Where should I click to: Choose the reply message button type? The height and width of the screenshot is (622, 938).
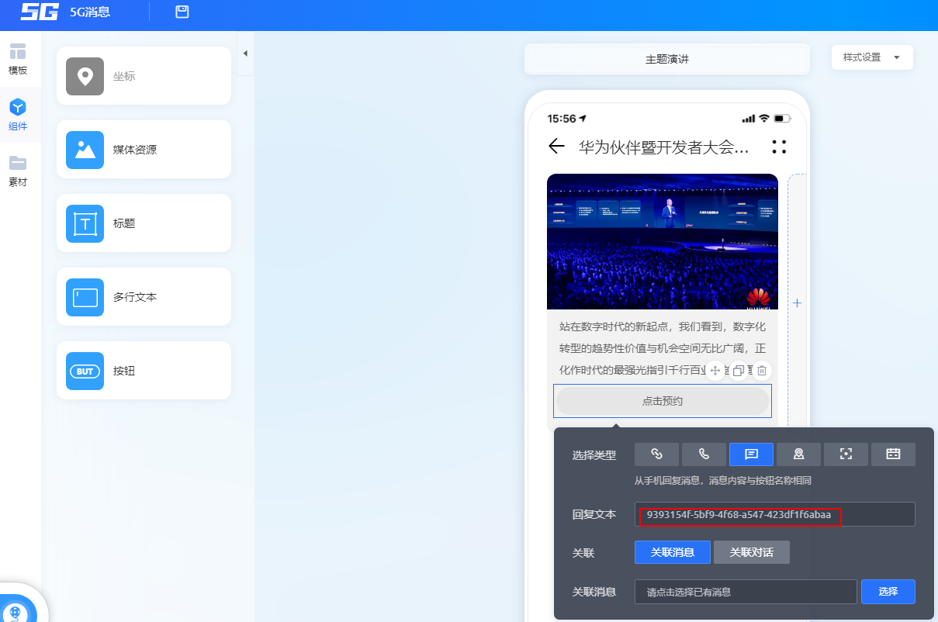751,454
